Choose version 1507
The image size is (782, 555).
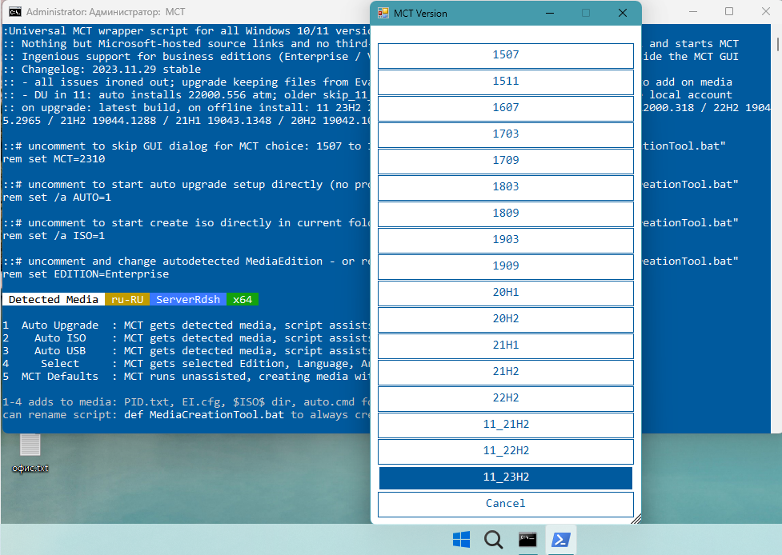(506, 55)
